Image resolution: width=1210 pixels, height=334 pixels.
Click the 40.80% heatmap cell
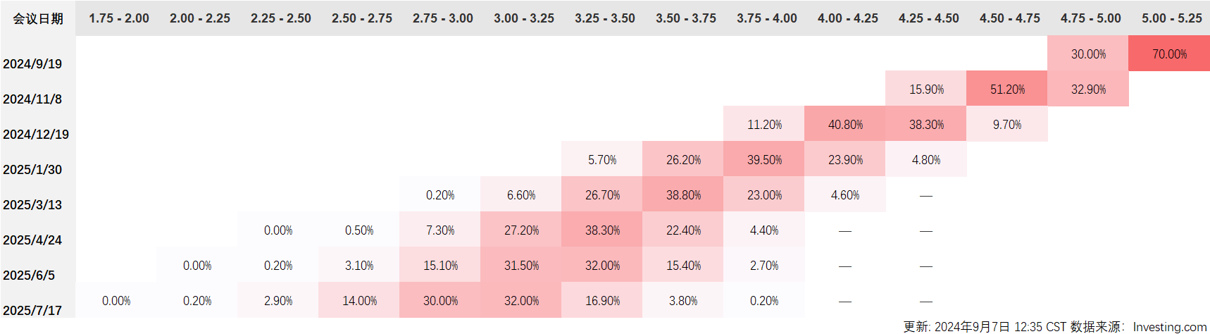845,125
